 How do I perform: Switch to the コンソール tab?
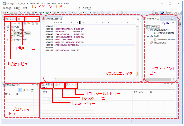pos(71,85)
